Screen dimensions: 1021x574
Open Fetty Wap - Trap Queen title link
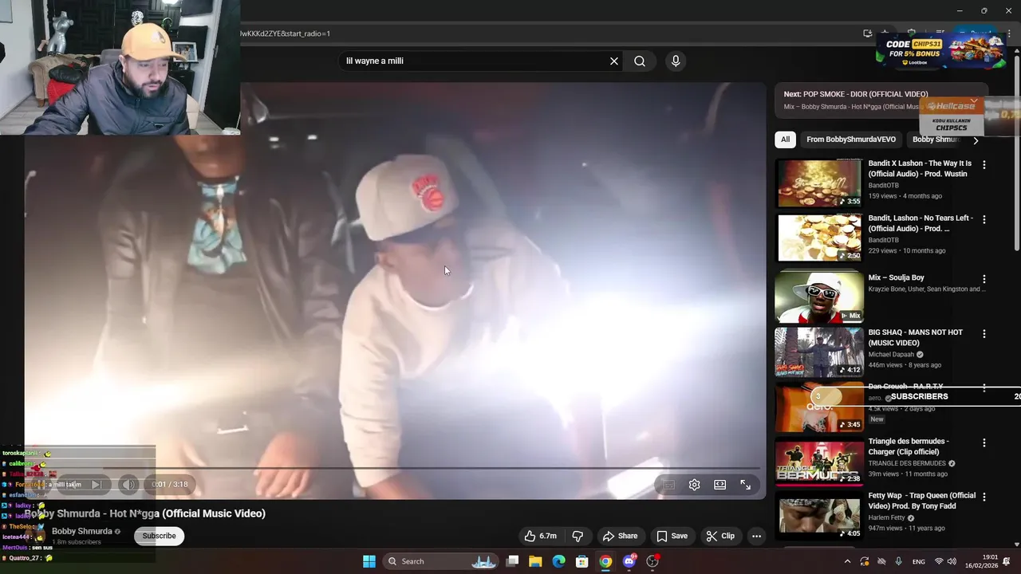pyautogui.click(x=921, y=501)
